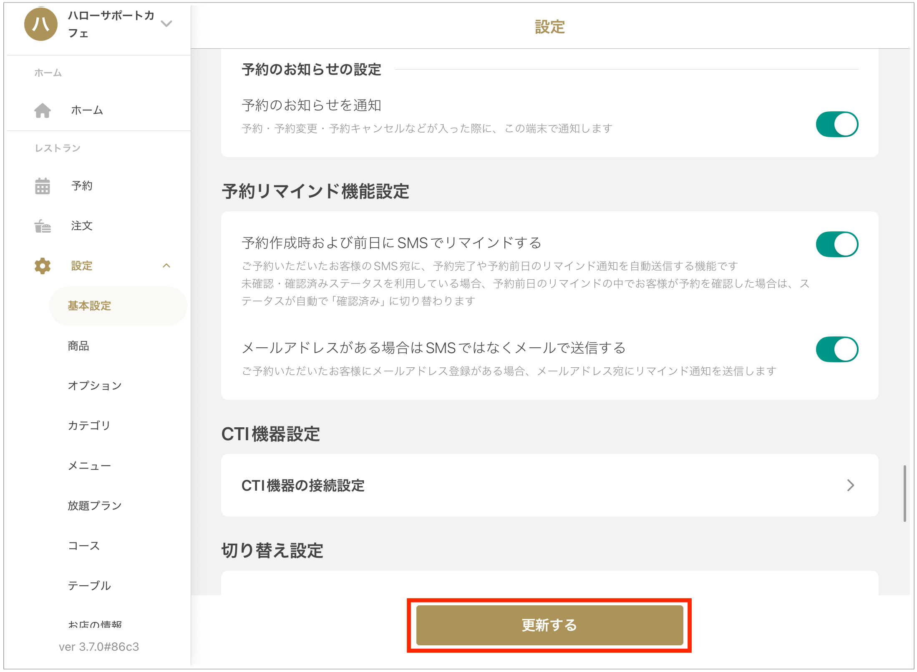Screen dimensions: 917x672
Task: Open 商品 menu item
Action: pos(78,346)
